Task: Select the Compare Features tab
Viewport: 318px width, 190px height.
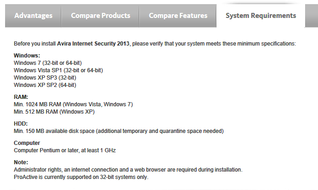Action: coord(178,16)
